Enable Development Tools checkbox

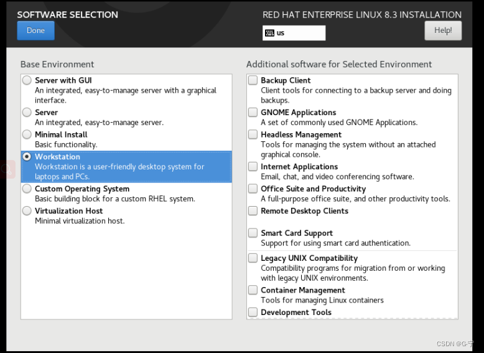pyautogui.click(x=253, y=313)
